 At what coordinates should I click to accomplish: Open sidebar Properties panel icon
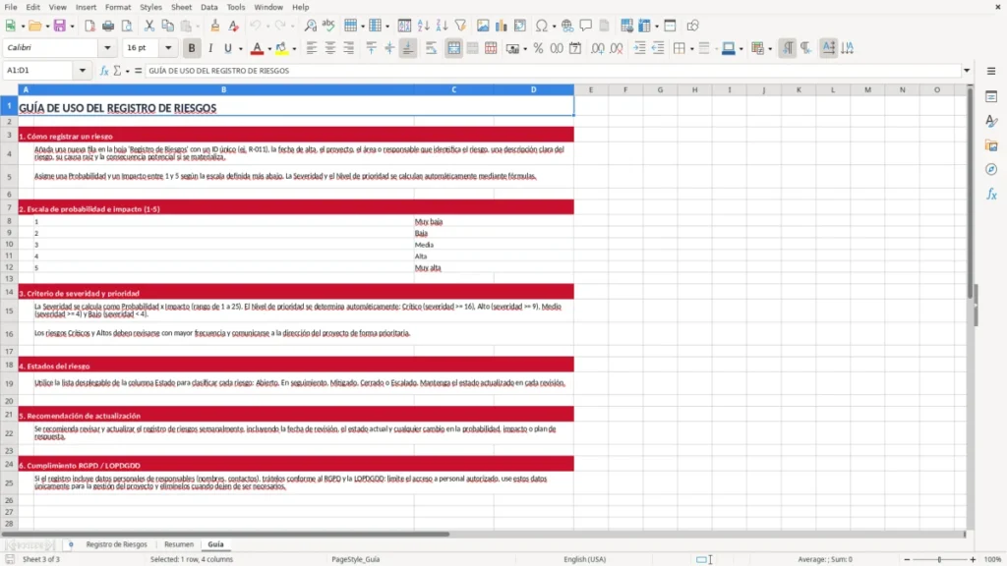[x=991, y=96]
